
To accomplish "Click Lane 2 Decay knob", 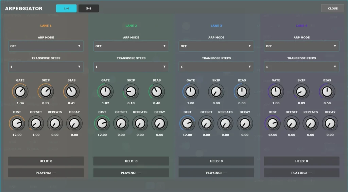I will coord(160,123).
